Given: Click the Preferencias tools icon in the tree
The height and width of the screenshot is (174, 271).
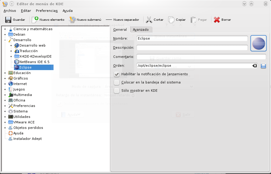Looking at the screenshot, I should pos(11,106).
